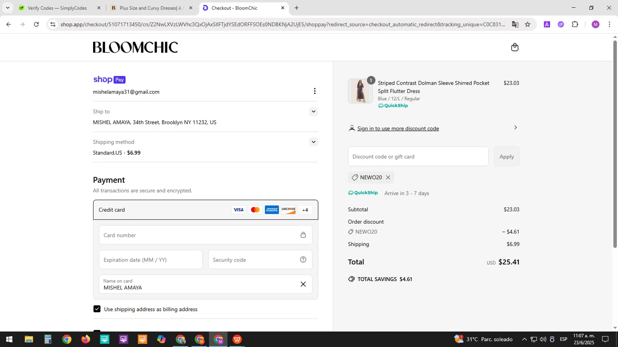Screen dimensions: 618x347
Task: Show the +4 additional card types
Action: click(305, 210)
